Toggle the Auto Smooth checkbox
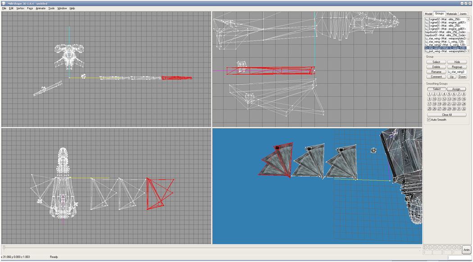The image size is (473, 262). pyautogui.click(x=429, y=120)
